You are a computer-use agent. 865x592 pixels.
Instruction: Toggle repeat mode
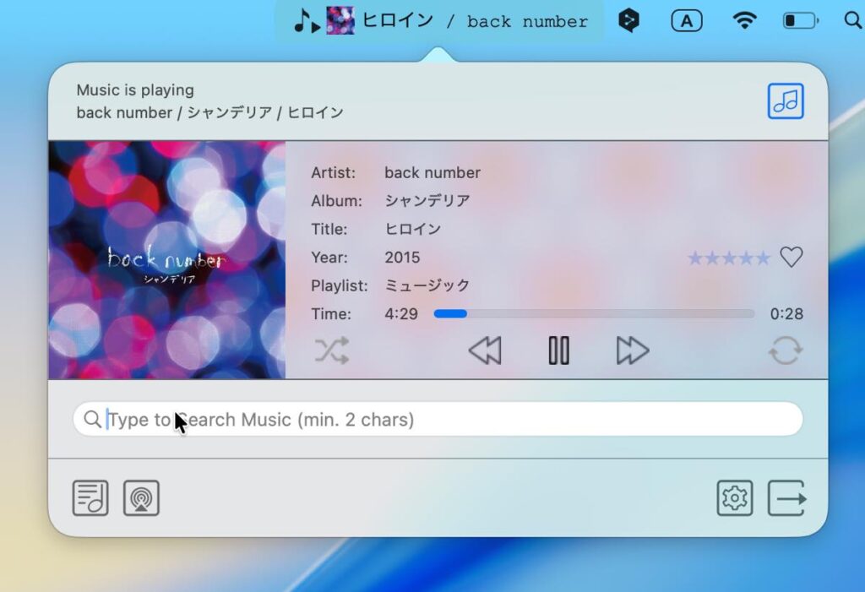point(786,350)
